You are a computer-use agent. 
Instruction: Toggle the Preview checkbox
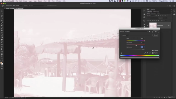(153, 53)
